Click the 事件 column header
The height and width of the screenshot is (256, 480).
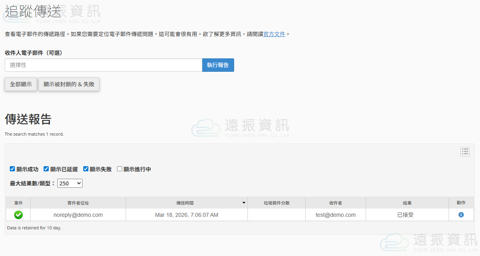point(18,203)
